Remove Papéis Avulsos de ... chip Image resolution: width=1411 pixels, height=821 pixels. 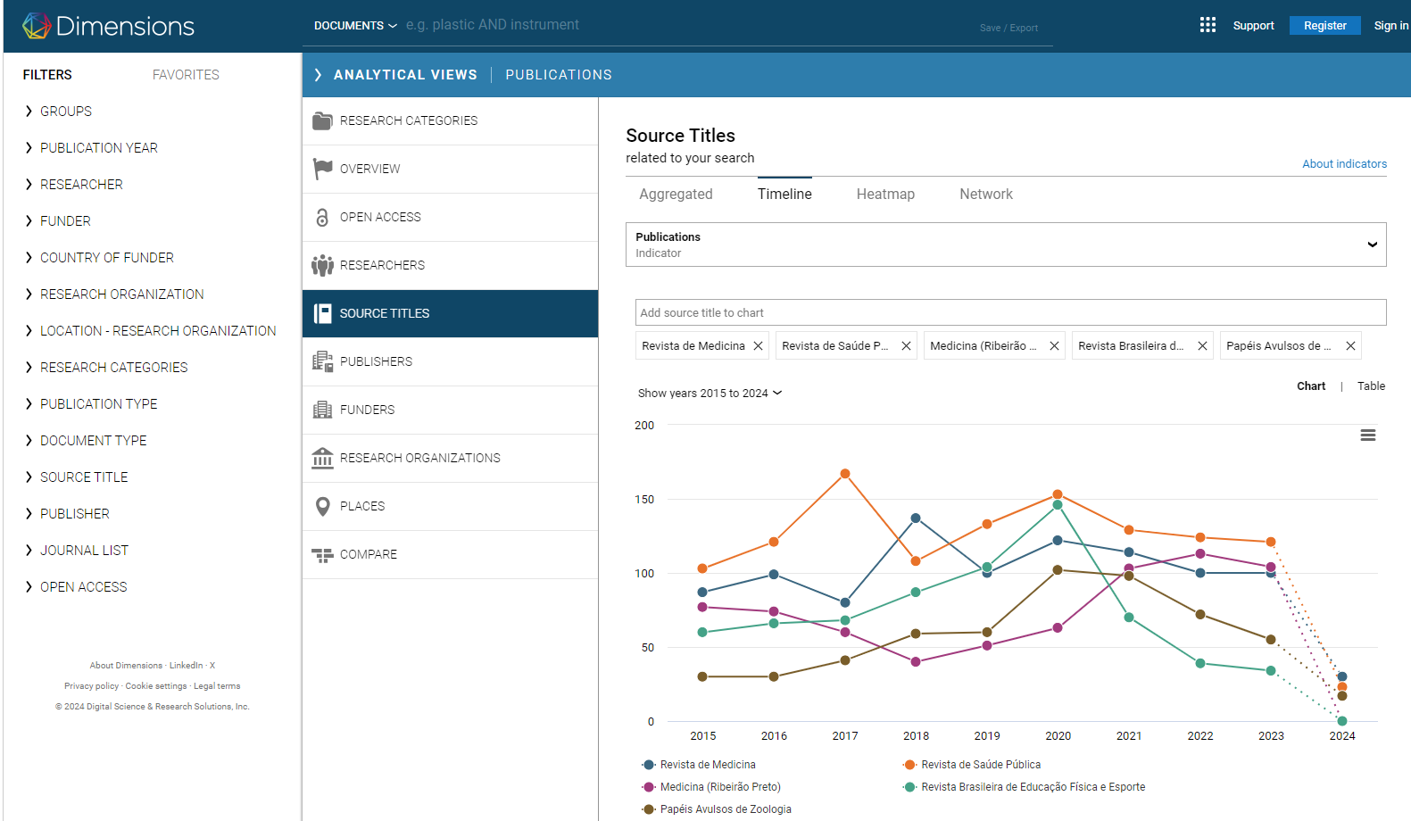pyautogui.click(x=1350, y=346)
